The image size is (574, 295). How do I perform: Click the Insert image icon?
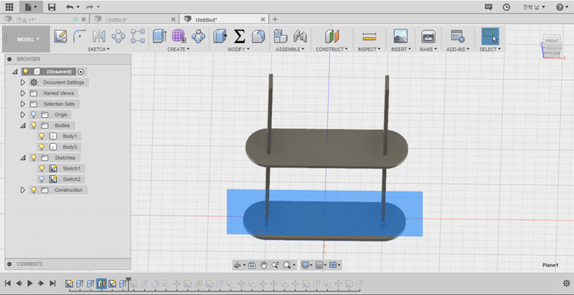(400, 36)
